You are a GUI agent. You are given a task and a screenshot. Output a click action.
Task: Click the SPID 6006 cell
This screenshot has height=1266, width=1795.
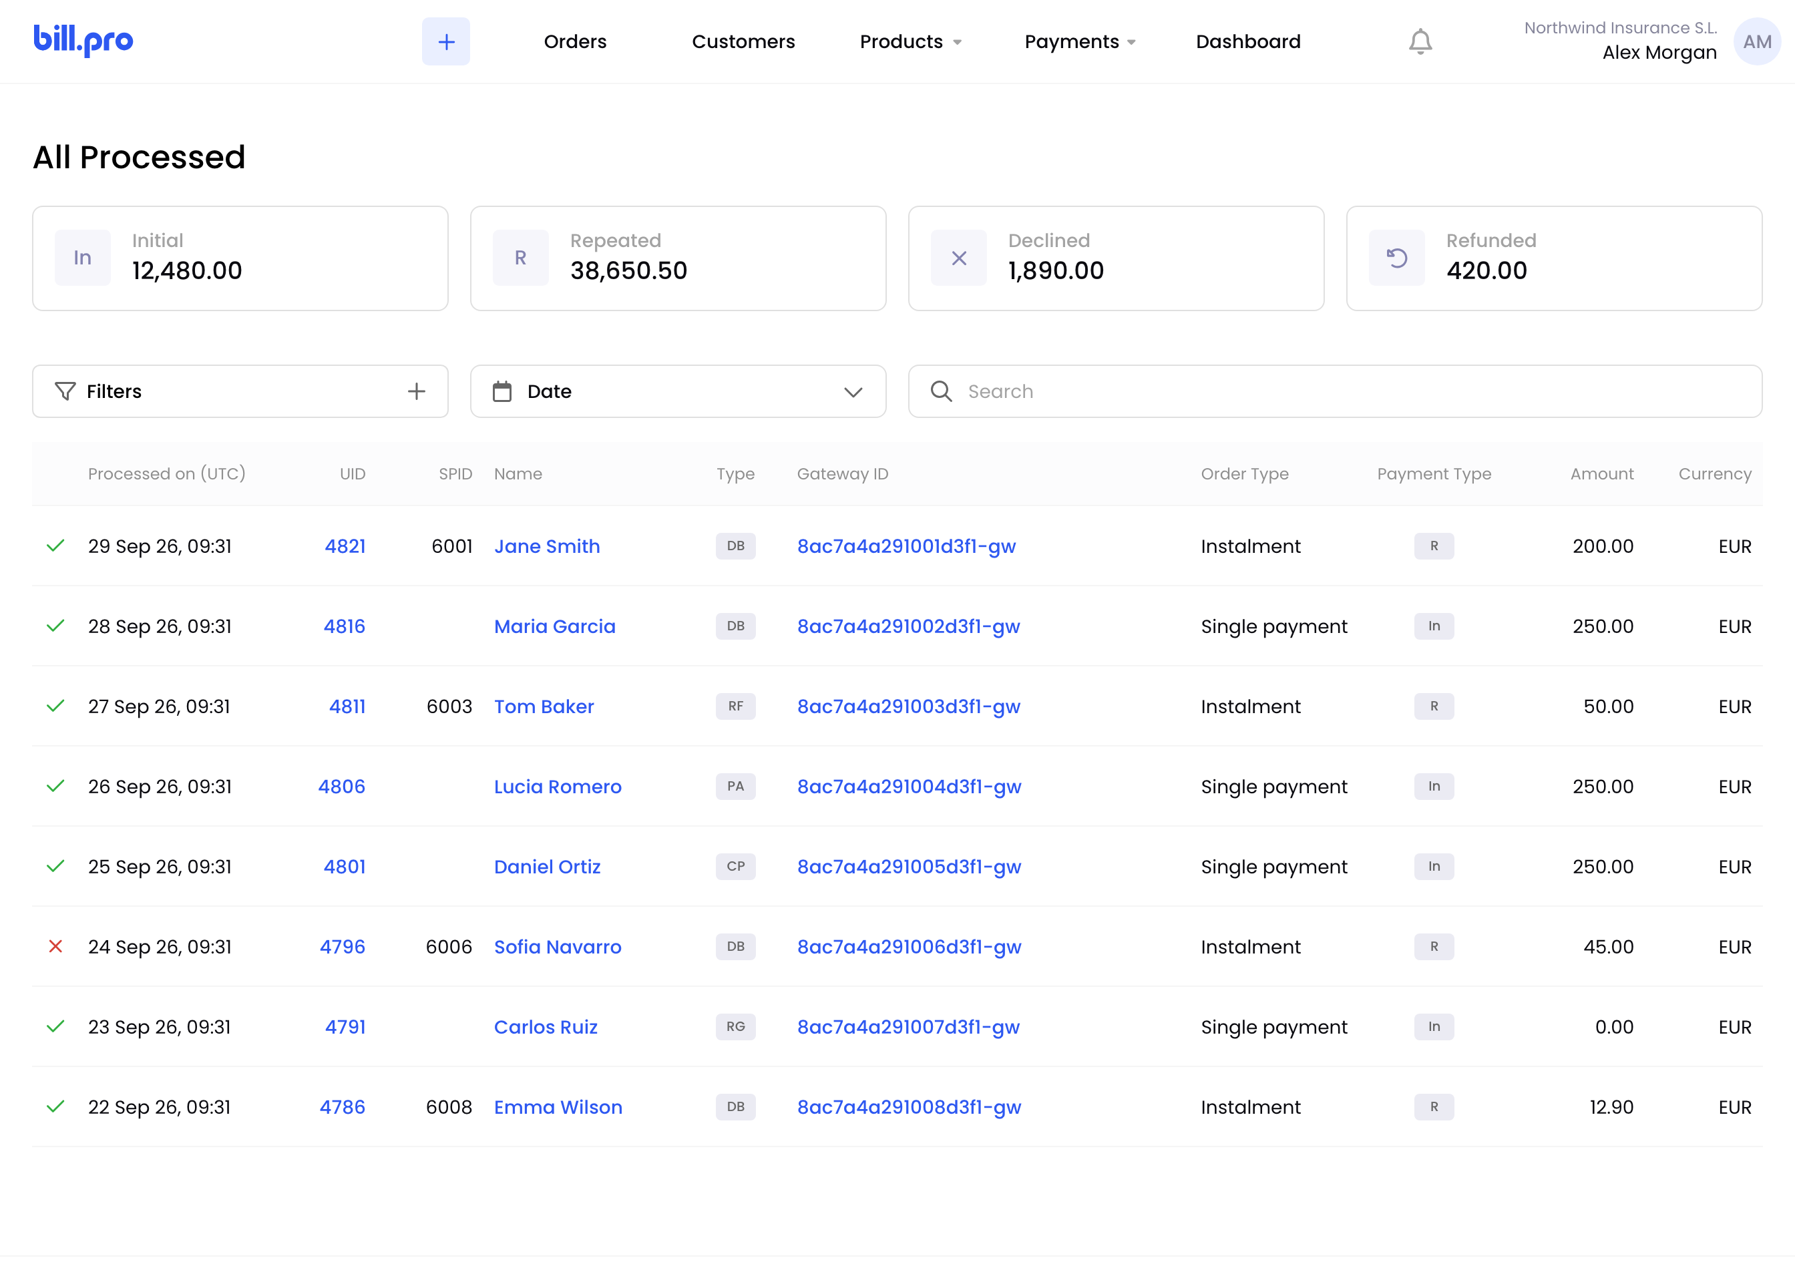coord(449,946)
